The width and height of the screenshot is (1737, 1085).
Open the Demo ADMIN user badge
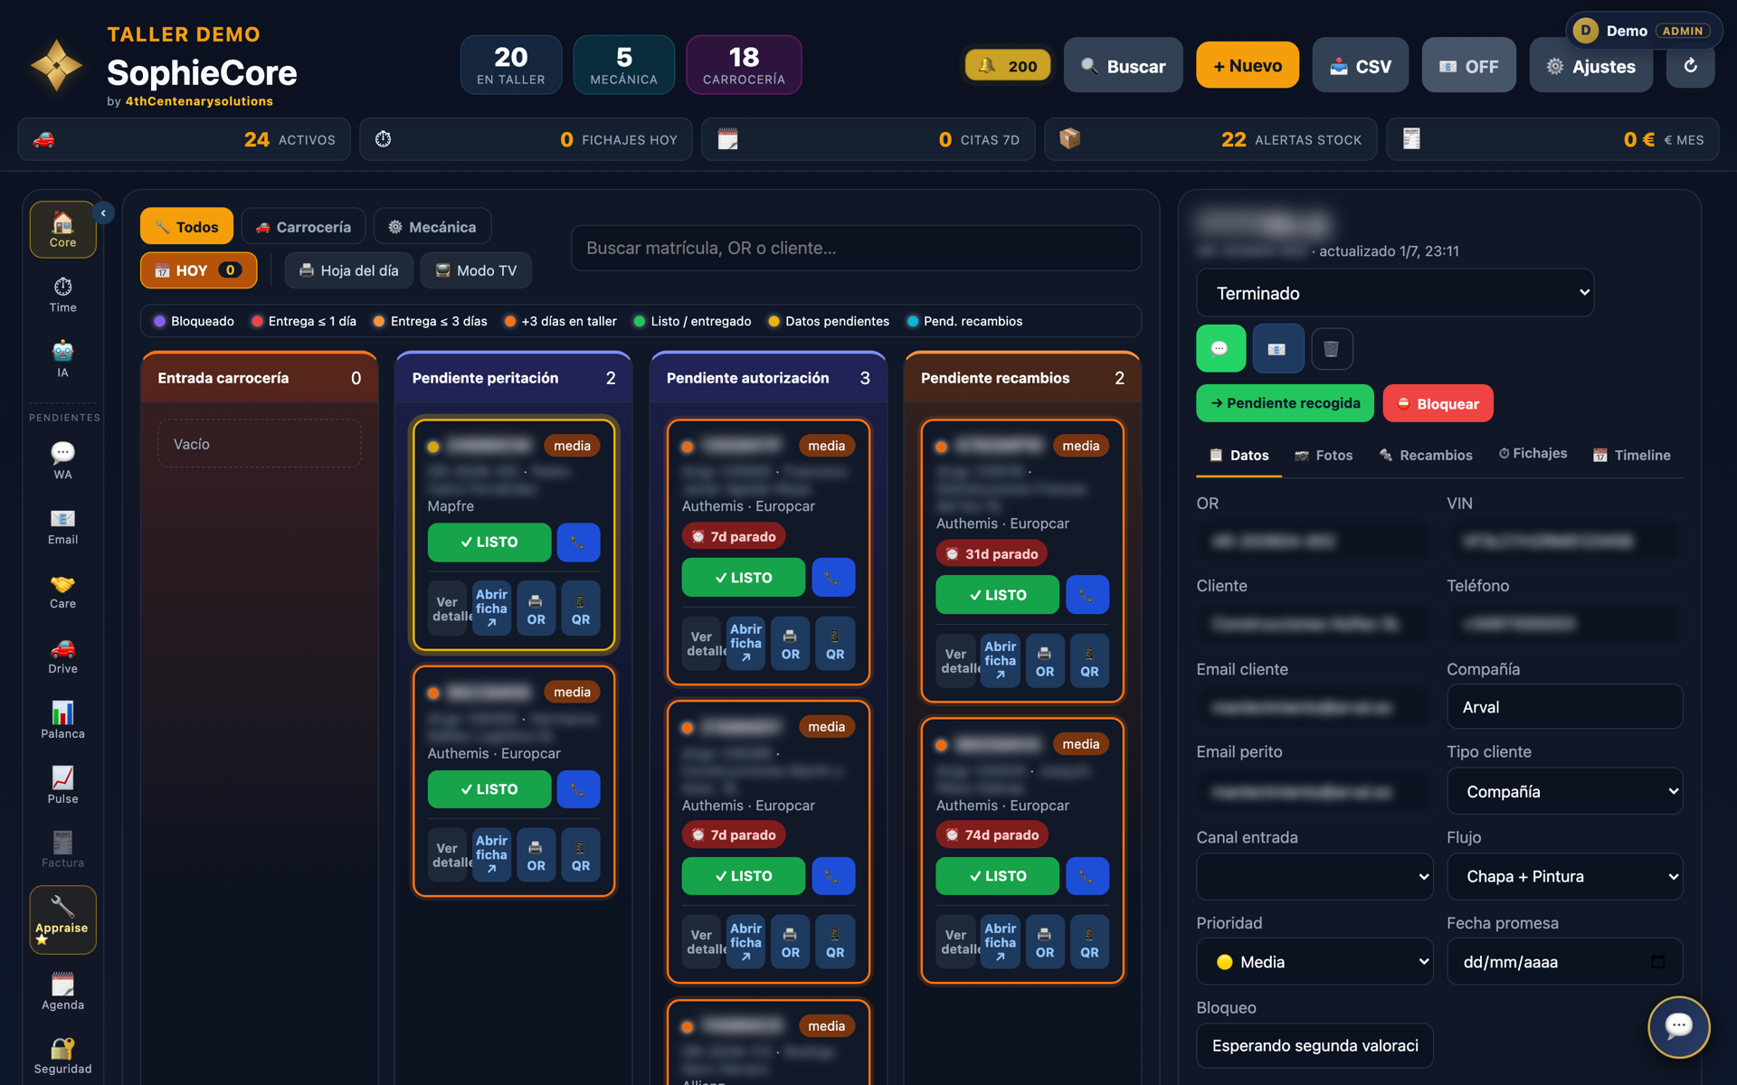pyautogui.click(x=1644, y=31)
